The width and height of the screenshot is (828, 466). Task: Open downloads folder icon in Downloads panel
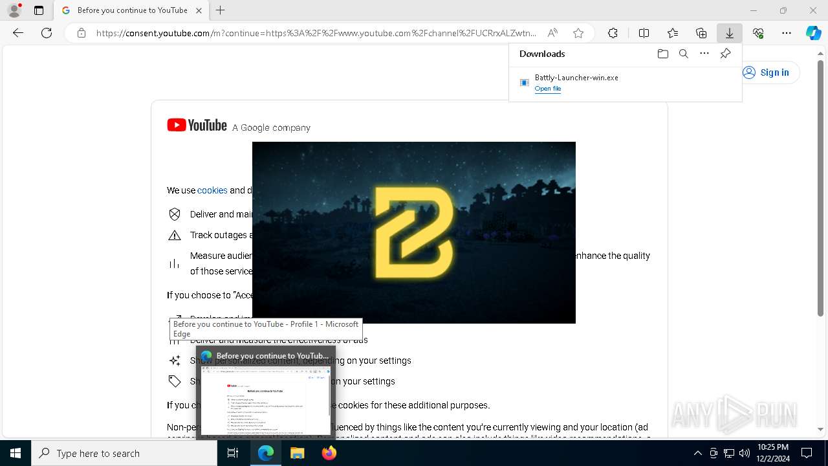coord(662,54)
